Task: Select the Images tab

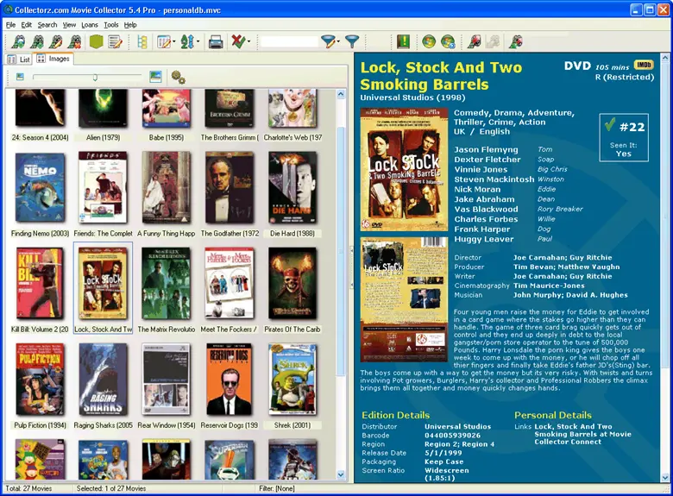Action: (53, 59)
